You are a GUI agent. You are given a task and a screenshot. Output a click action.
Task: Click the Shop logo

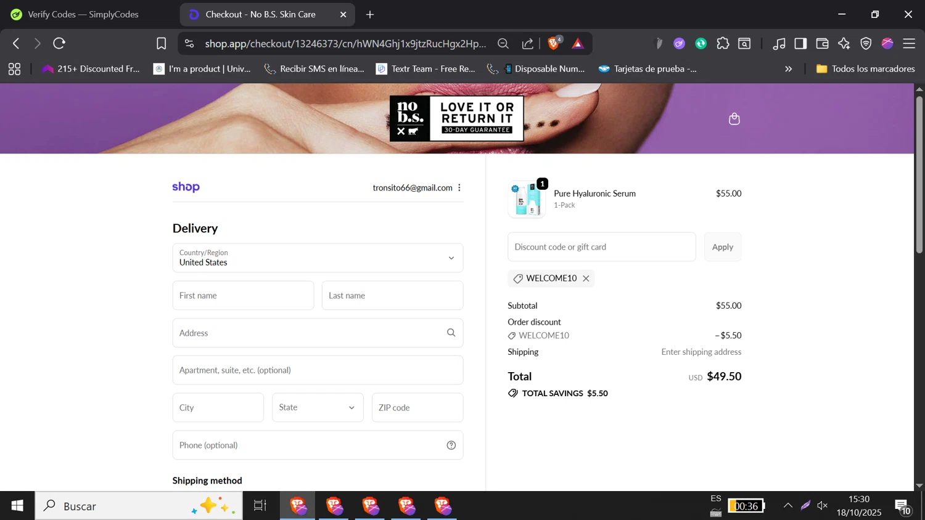pos(186,187)
